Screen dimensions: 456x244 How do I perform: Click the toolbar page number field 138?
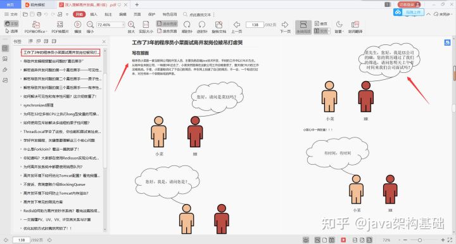(x=255, y=25)
